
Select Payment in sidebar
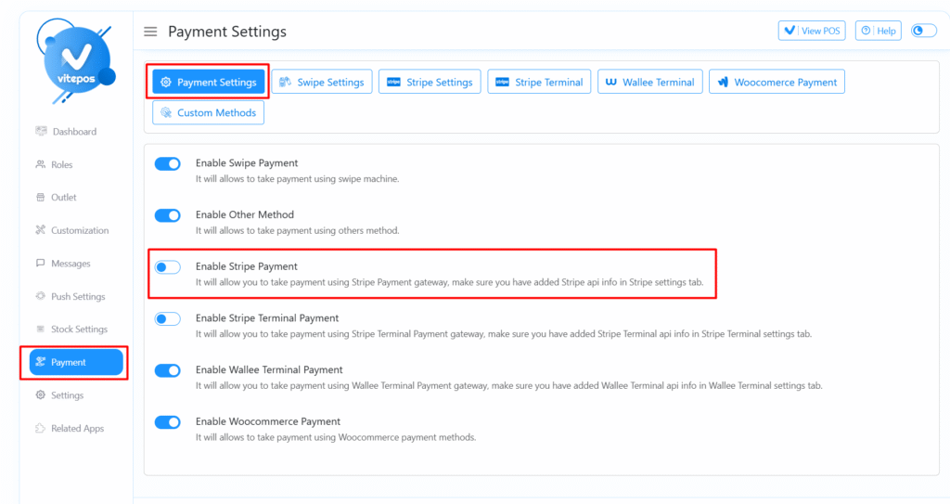coord(76,362)
